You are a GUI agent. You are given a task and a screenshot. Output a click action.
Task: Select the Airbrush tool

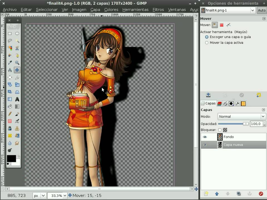tap(17, 121)
